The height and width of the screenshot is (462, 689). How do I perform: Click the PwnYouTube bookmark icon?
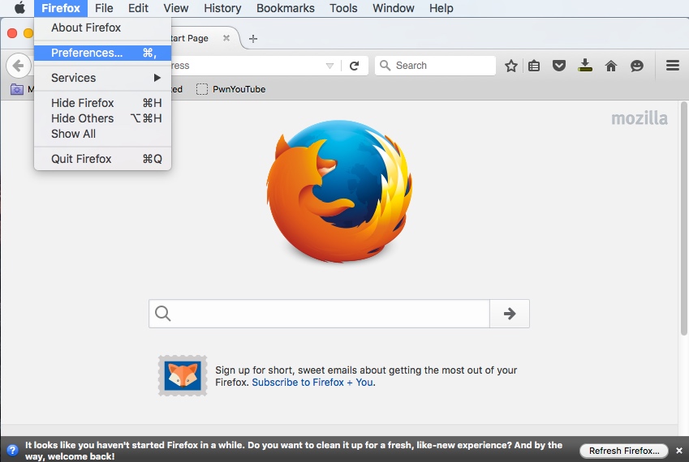click(202, 89)
